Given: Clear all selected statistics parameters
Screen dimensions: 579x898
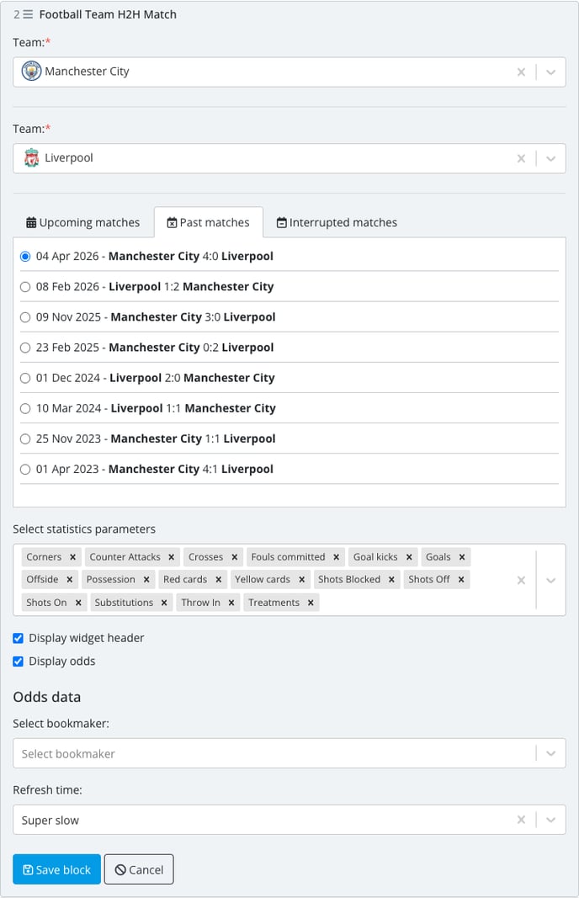Looking at the screenshot, I should pos(521,580).
